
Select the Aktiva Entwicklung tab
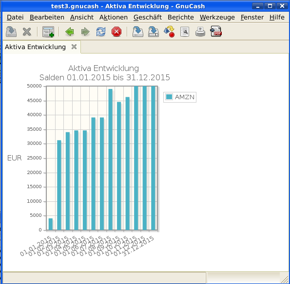pyautogui.click(x=35, y=47)
